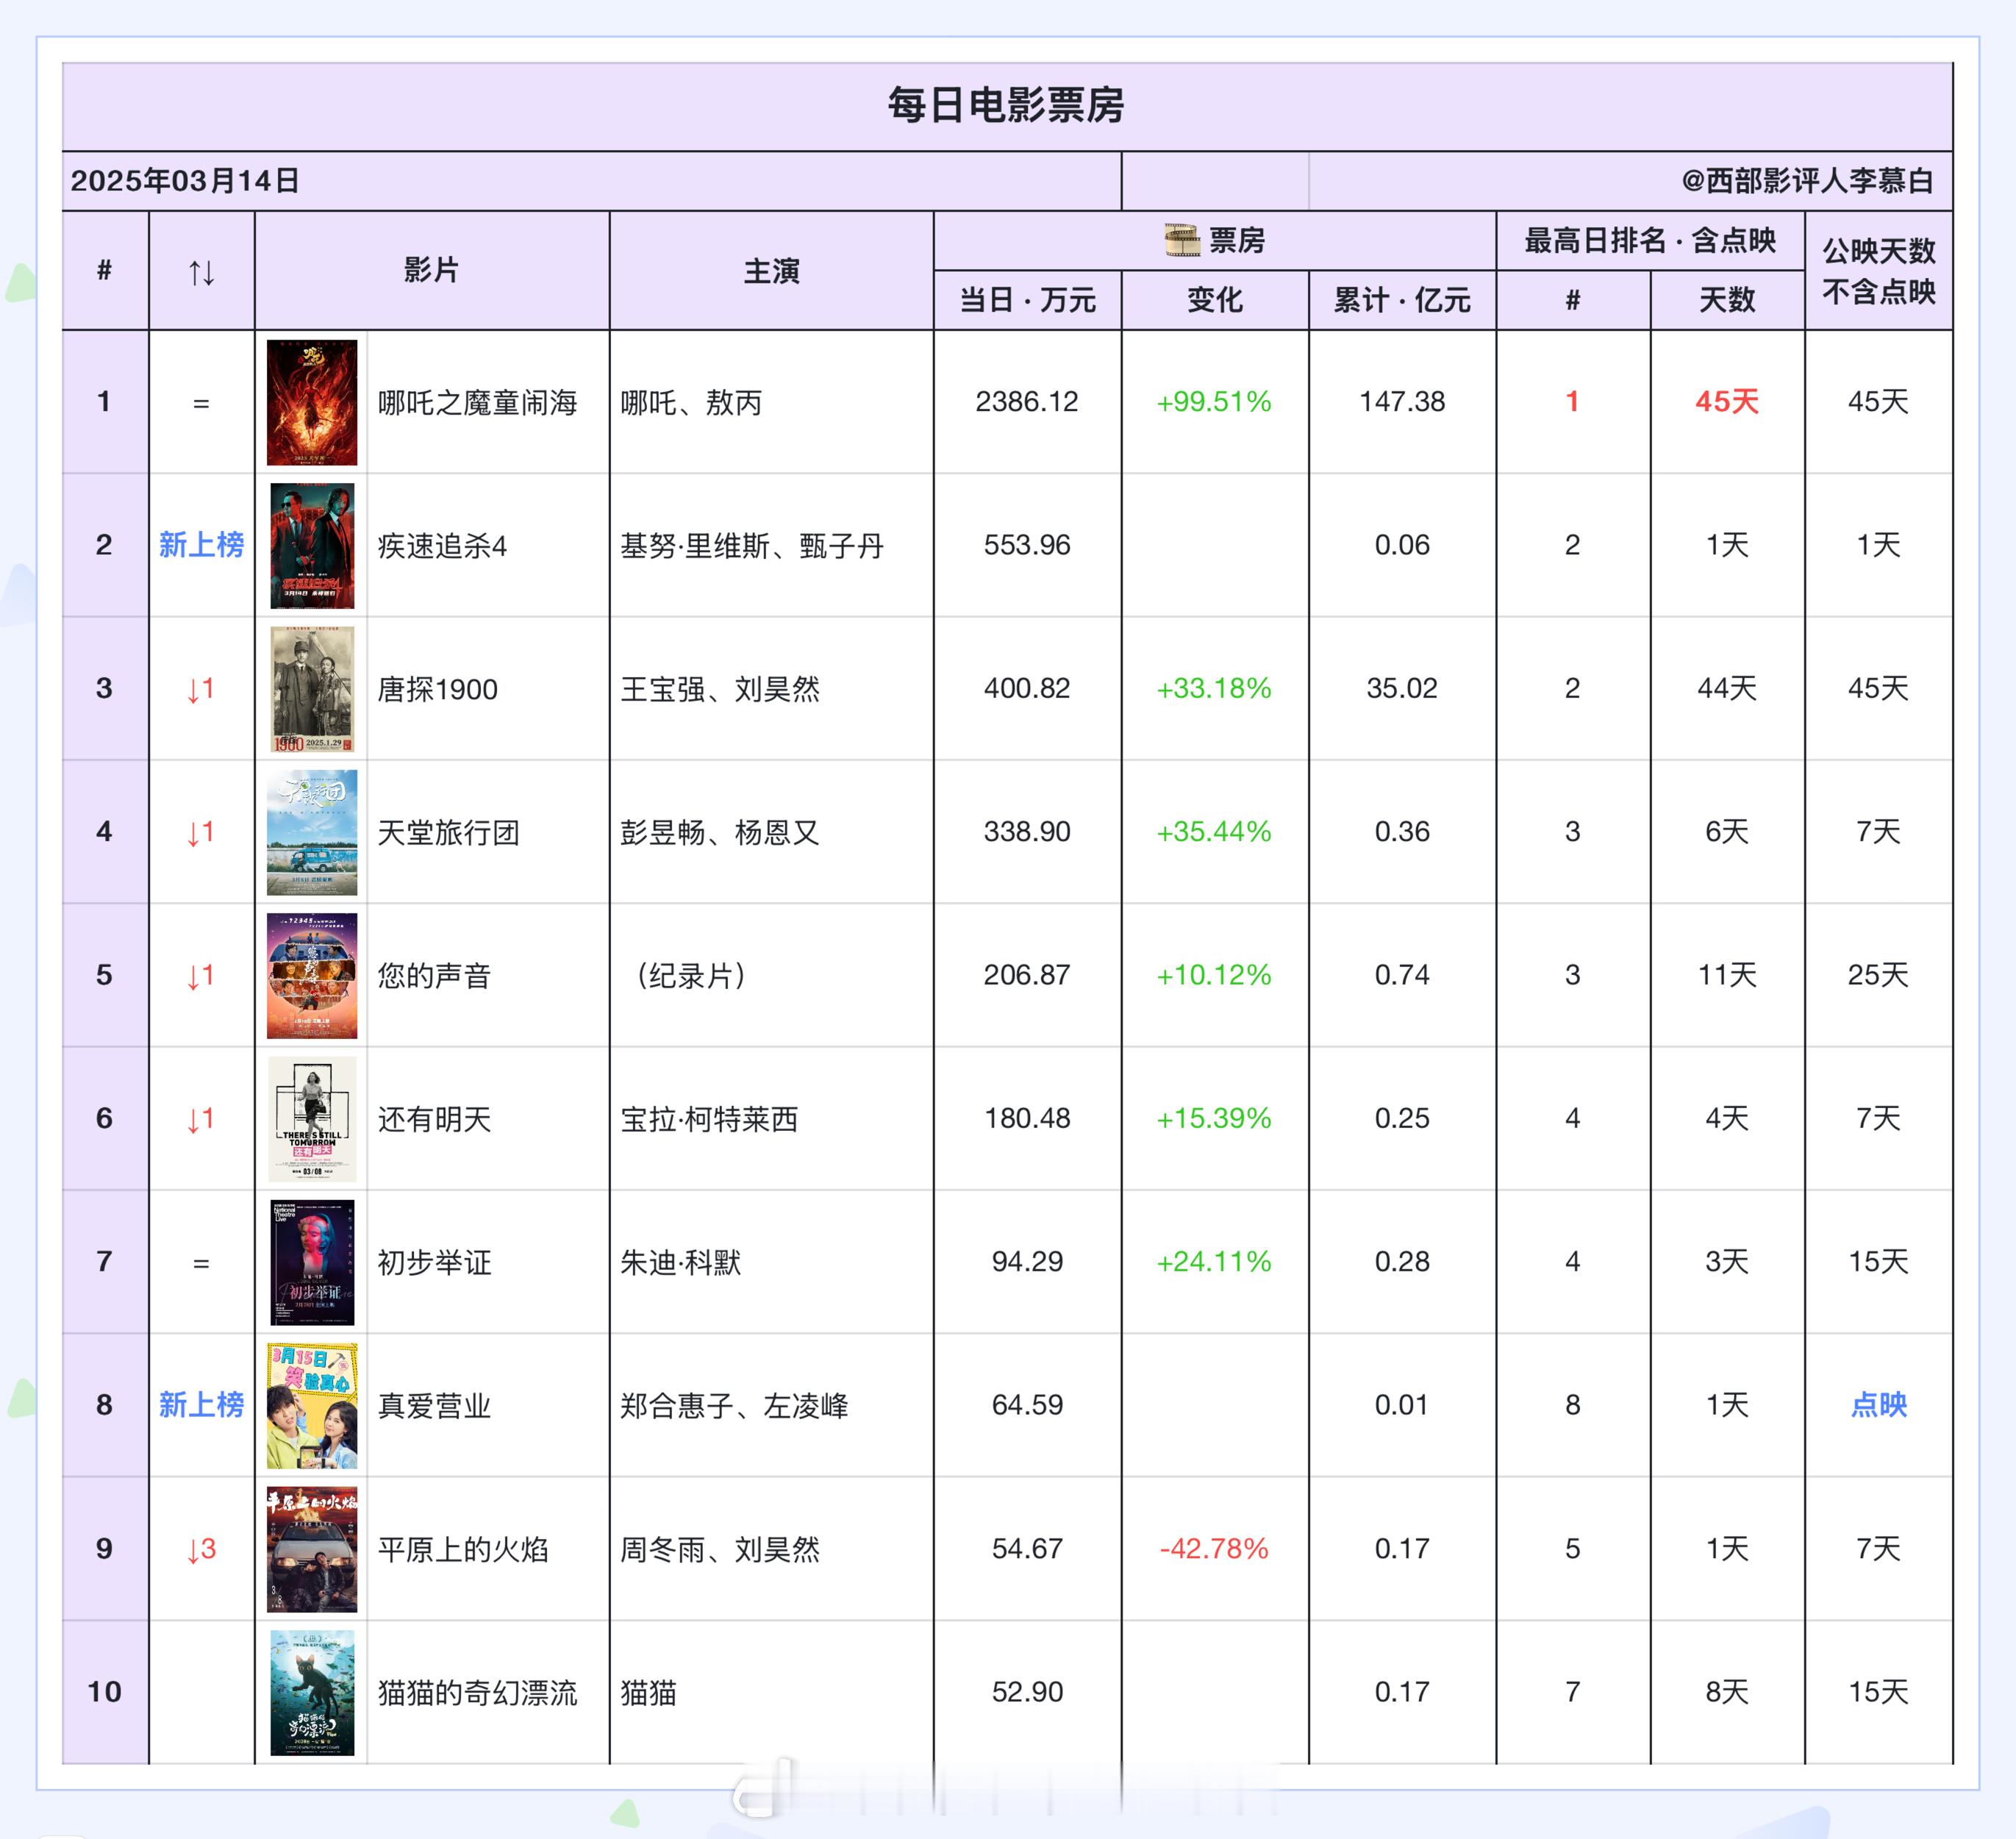
Task: Click the (纪录片) cast cell
Action: (691, 976)
